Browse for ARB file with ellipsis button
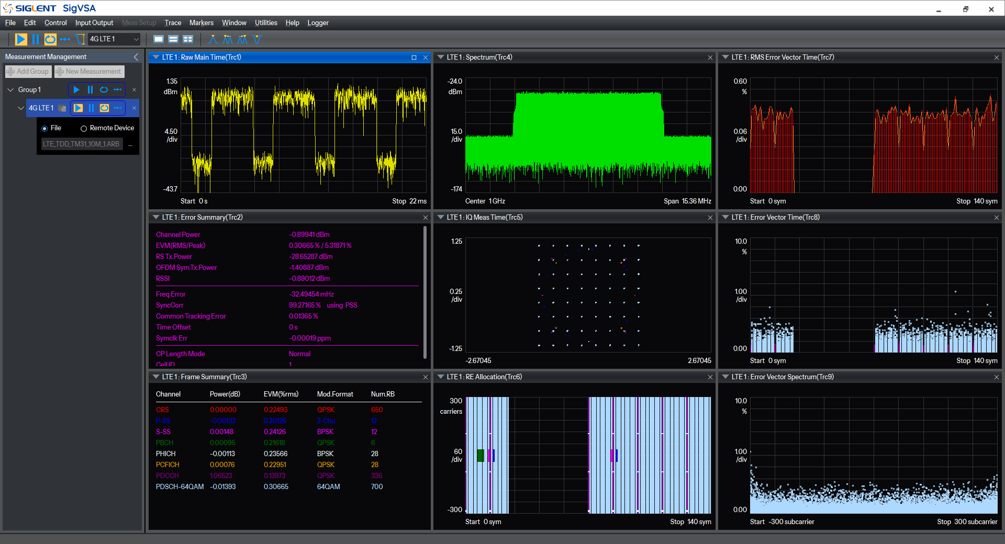This screenshot has width=1005, height=544. pyautogui.click(x=130, y=144)
